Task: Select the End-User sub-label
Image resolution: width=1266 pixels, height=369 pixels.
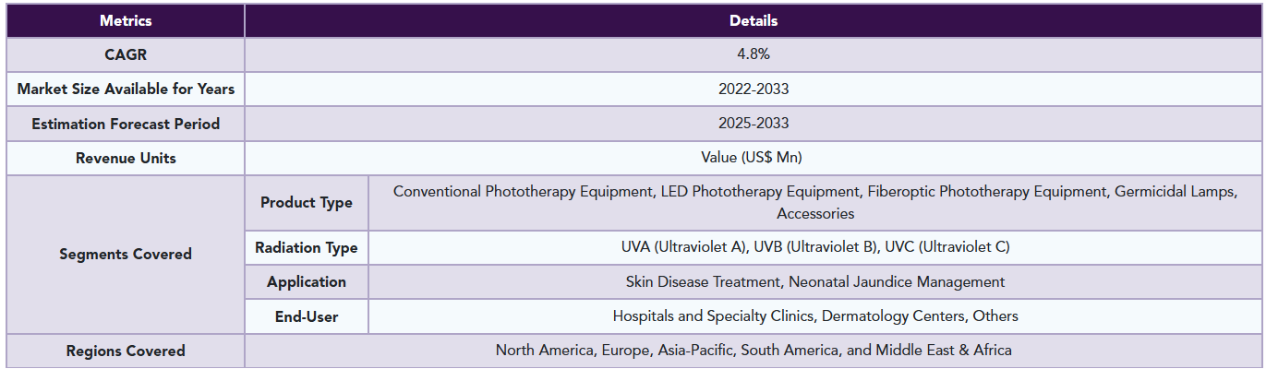Action: [307, 316]
